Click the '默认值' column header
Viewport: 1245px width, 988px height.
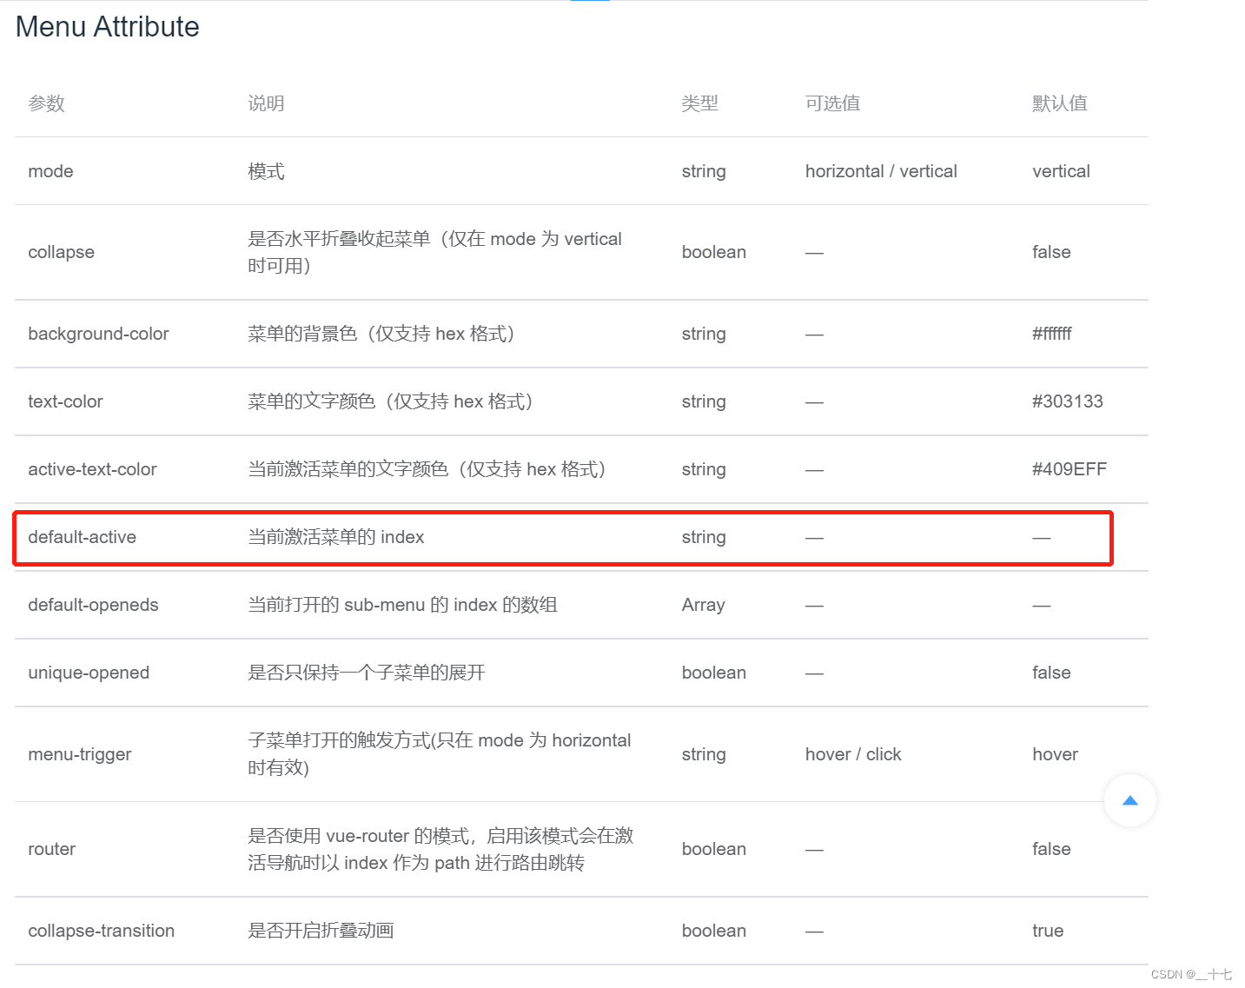(1059, 103)
